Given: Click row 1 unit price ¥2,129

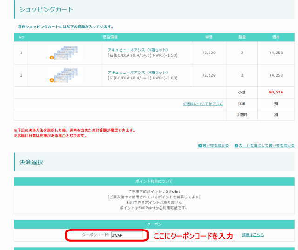Looking at the screenshot, I should pyautogui.click(x=209, y=53).
